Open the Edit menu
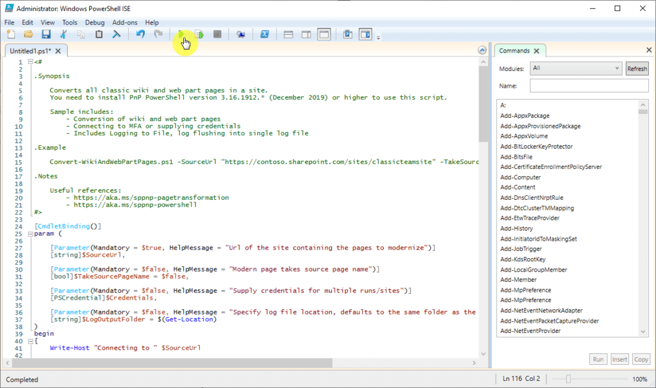This screenshot has height=388, width=656. pos(27,22)
